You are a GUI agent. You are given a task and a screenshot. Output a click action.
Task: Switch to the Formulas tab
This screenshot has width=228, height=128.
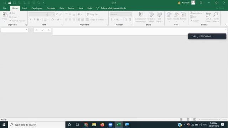51,8
